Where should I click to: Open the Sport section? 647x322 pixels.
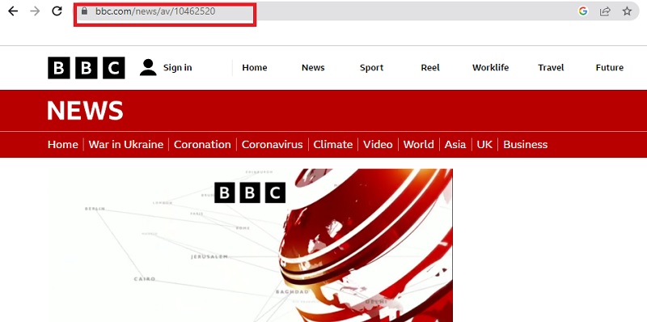tap(372, 68)
